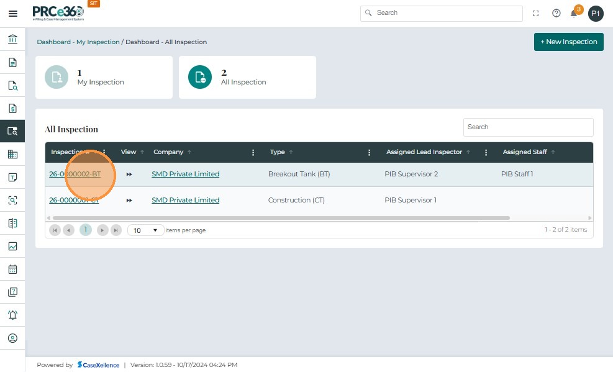Image resolution: width=613 pixels, height=372 pixels.
Task: Open the help question mark icon
Action: [556, 13]
